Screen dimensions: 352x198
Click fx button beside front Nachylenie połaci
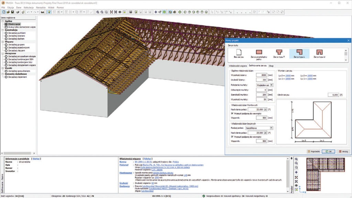[x=265, y=110]
